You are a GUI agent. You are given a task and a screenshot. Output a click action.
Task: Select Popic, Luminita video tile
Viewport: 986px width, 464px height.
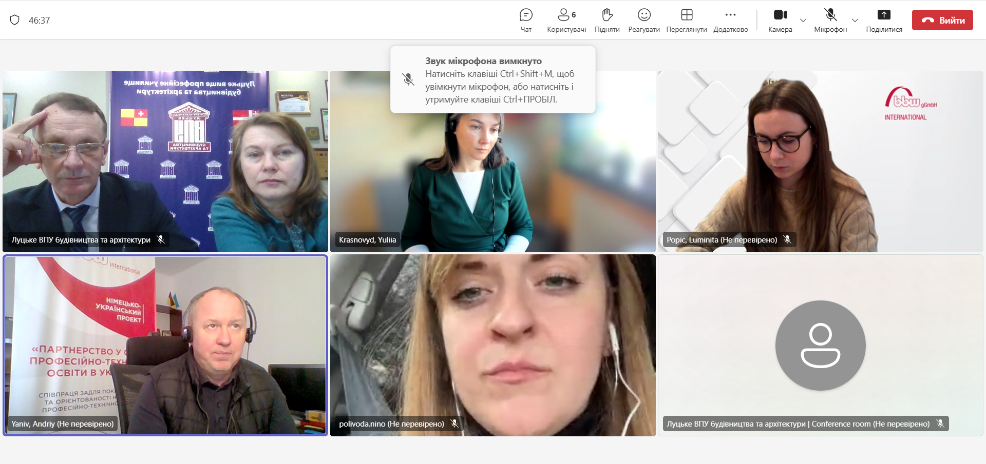click(820, 161)
